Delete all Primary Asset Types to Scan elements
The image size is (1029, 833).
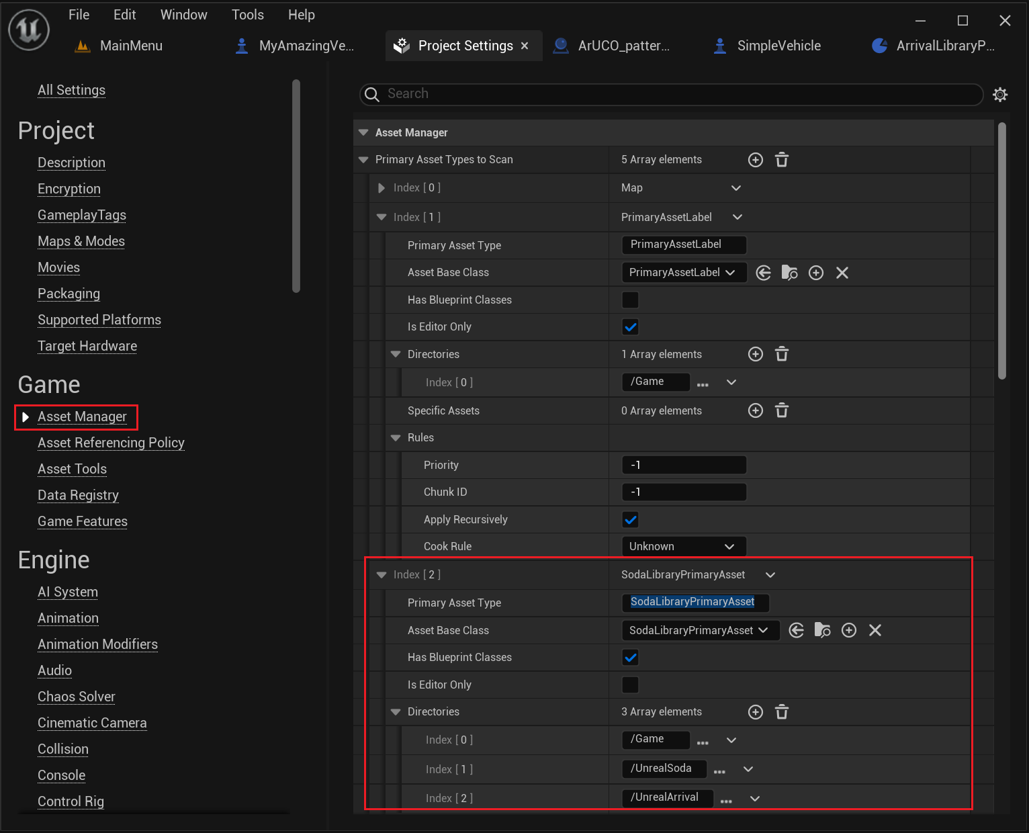782,160
